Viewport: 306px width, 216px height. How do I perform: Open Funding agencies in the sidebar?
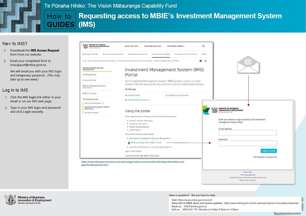pyautogui.click(x=89, y=75)
